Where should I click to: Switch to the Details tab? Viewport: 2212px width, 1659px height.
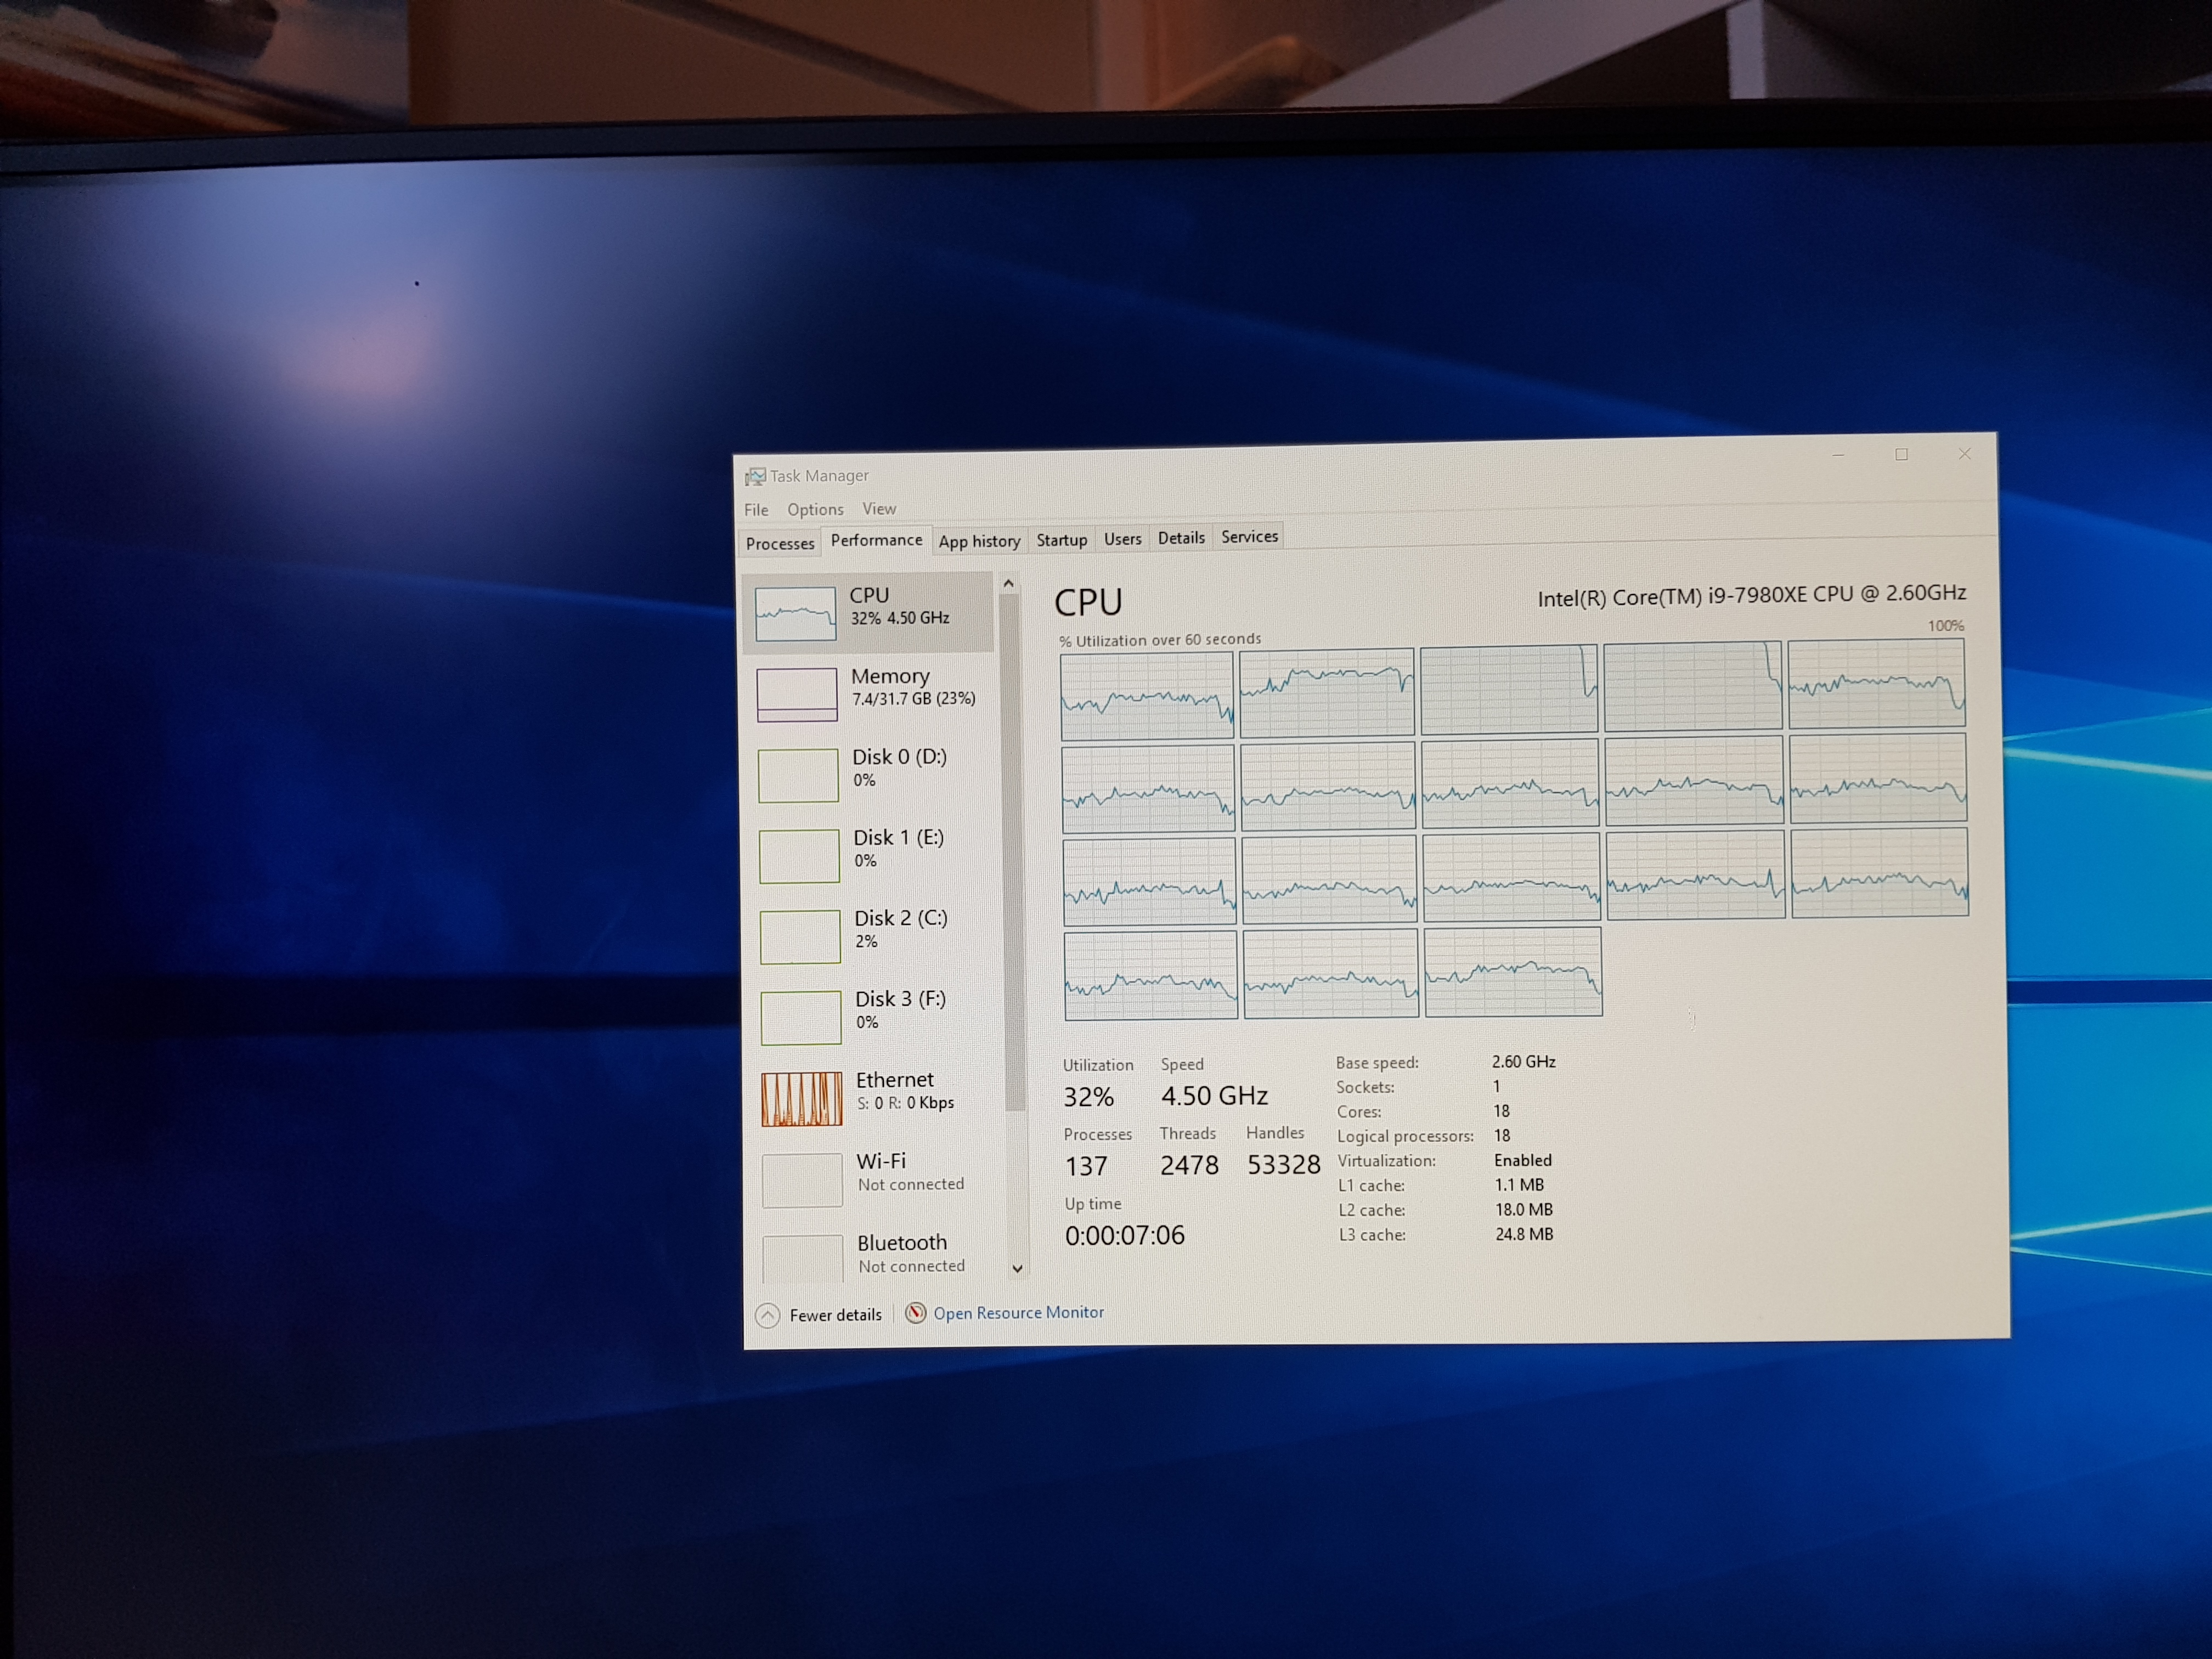(x=1181, y=538)
